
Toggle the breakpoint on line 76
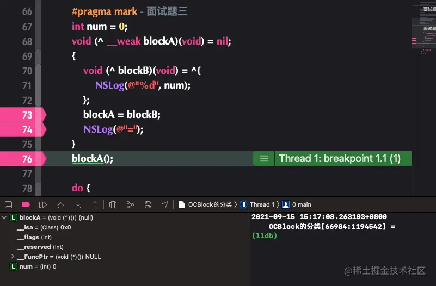click(x=23, y=159)
